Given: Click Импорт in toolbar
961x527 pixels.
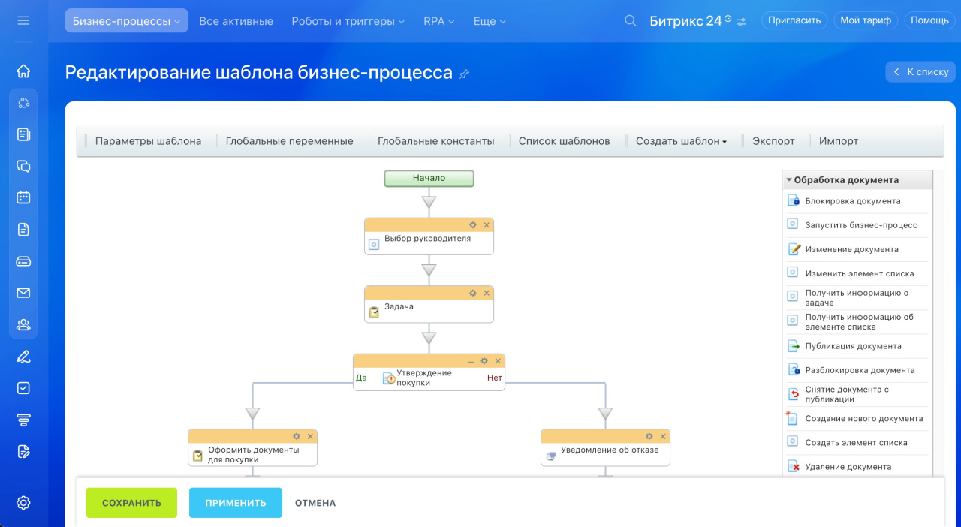Looking at the screenshot, I should [x=839, y=141].
